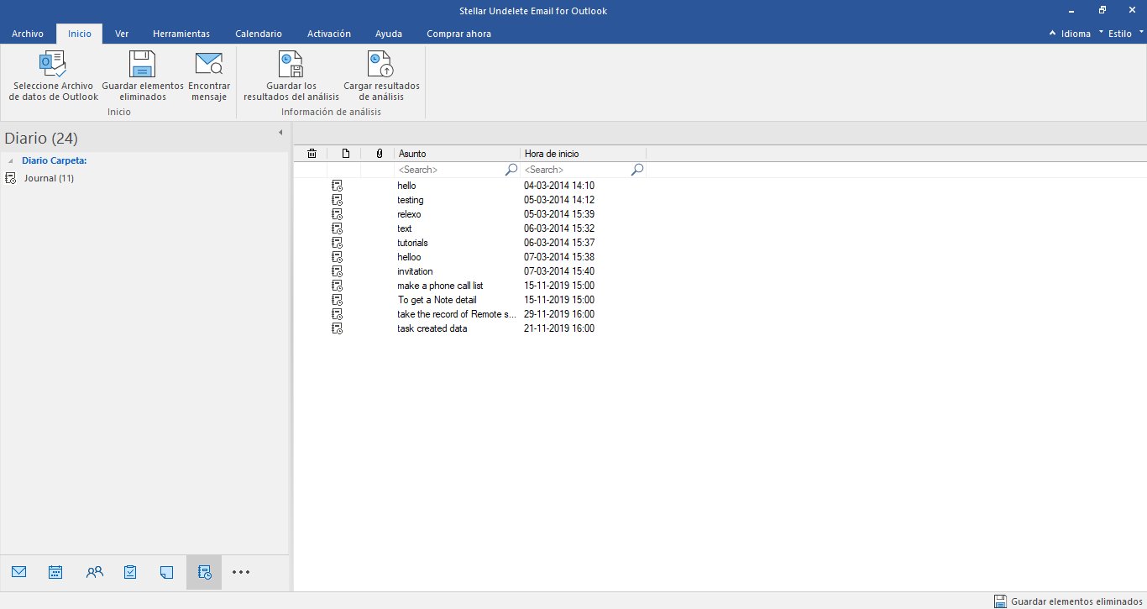The height and width of the screenshot is (609, 1147).
Task: Open the Contacts view icon
Action: point(95,572)
